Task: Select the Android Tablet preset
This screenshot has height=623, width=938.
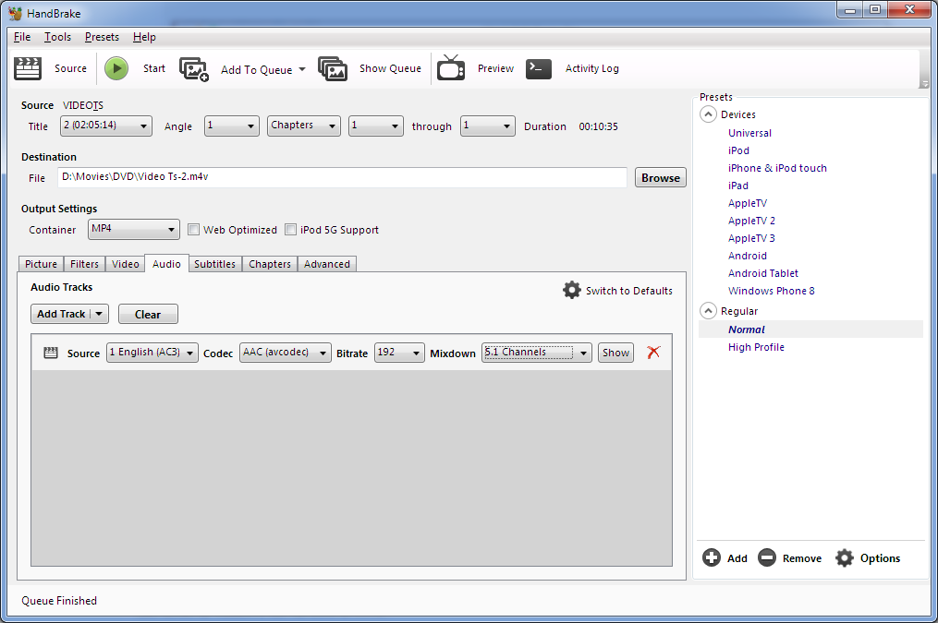Action: [762, 273]
